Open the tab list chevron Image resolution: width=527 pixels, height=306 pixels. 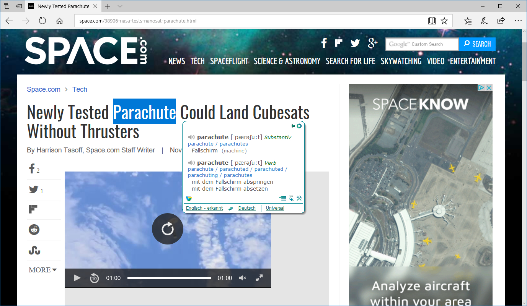[x=120, y=6]
